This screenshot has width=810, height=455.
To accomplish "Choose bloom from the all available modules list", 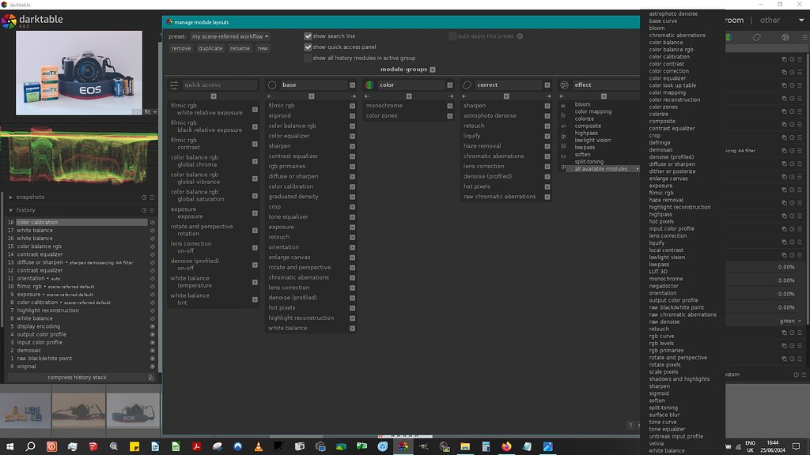I will pos(657,27).
